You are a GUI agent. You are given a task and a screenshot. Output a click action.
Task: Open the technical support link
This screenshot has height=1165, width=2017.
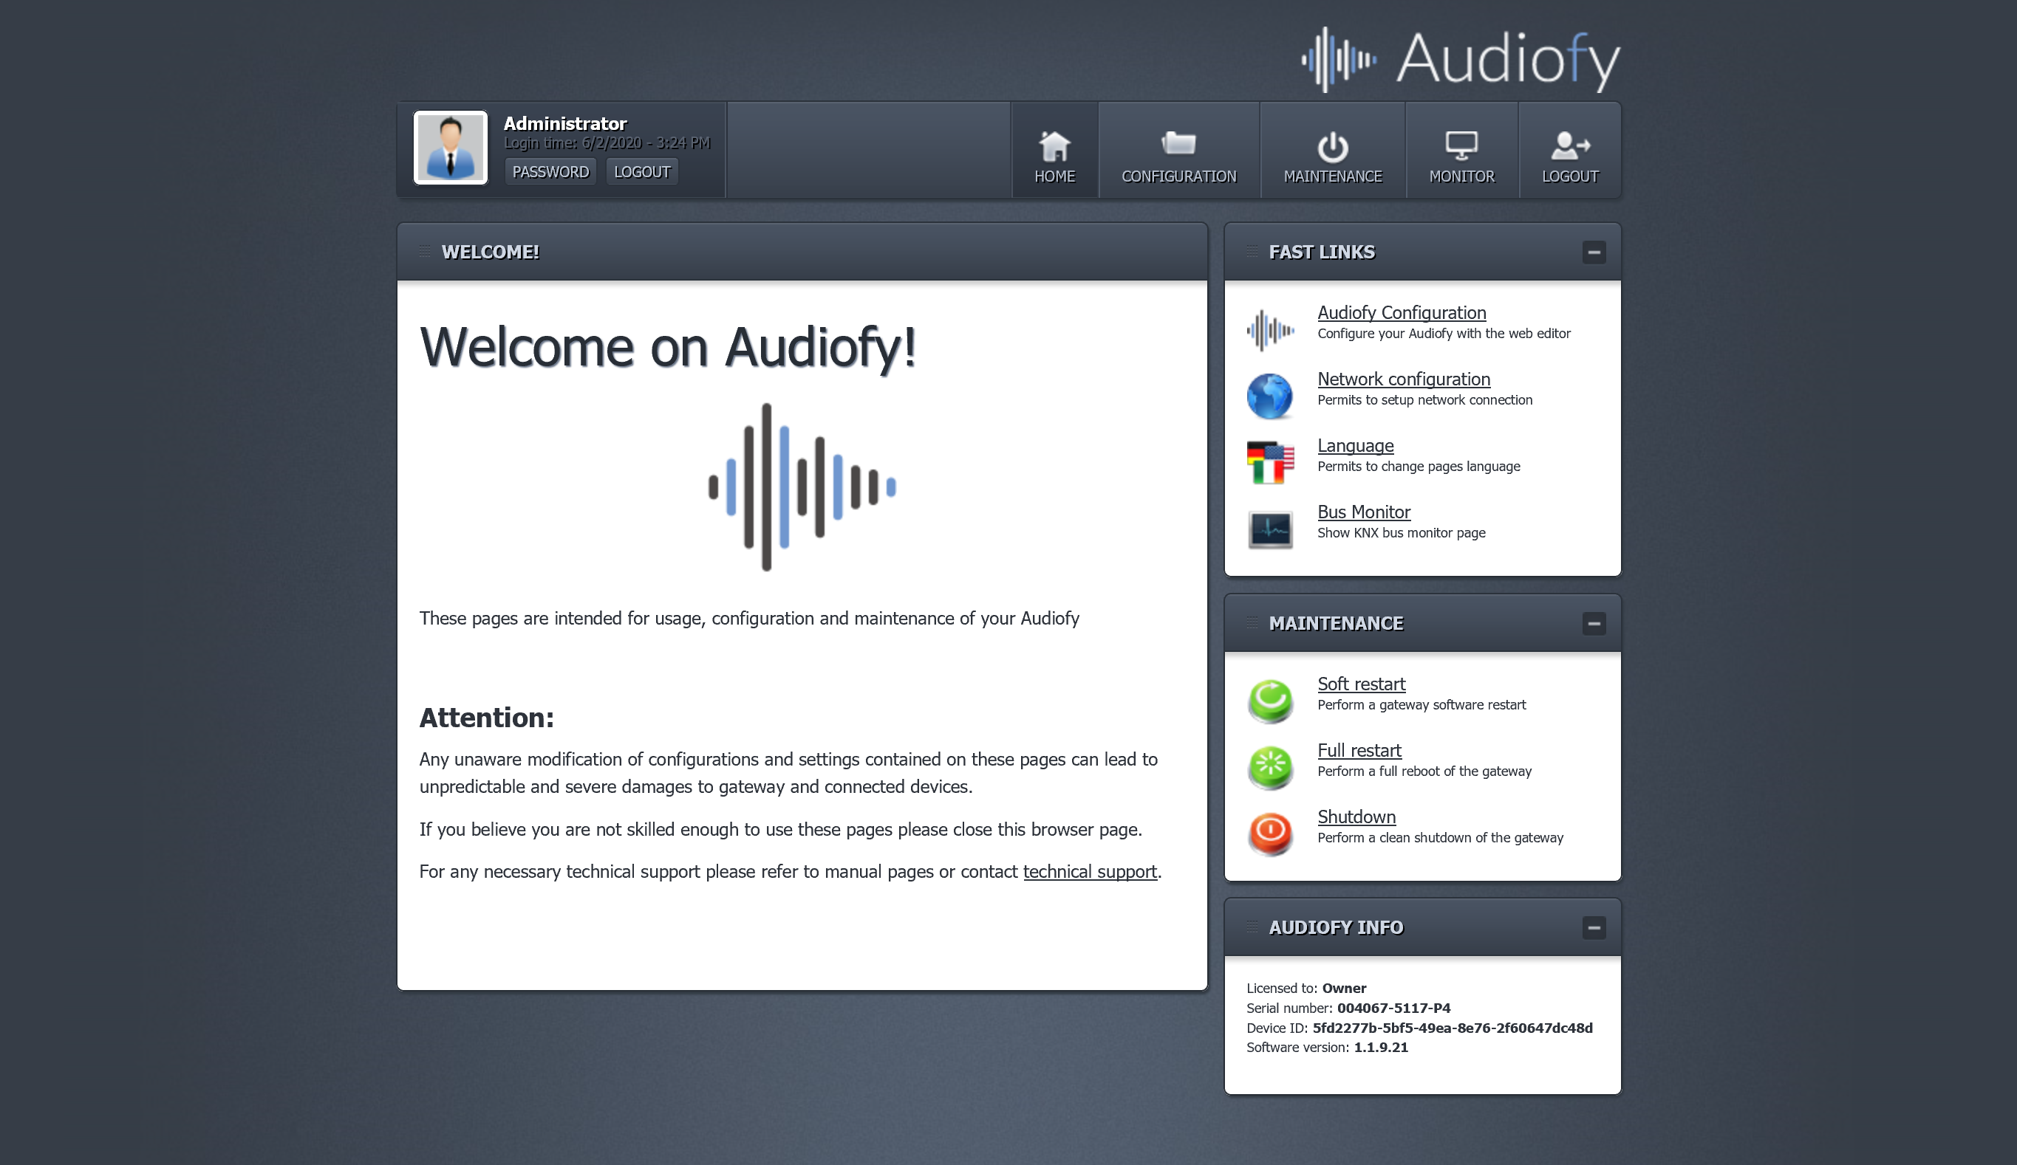tap(1089, 872)
